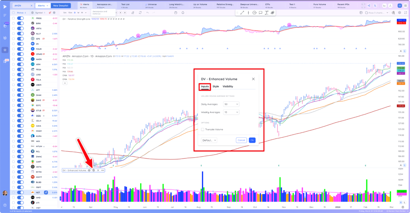Open the Weekly Averages dropdown
Image resolution: width=410 pixels, height=213 pixels.
(x=231, y=112)
